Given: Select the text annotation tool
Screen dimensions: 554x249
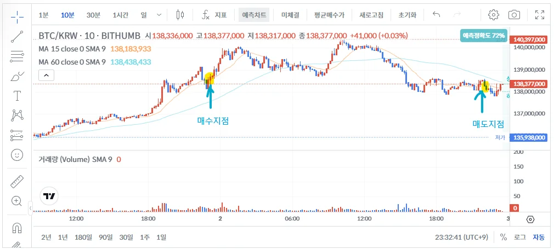Looking at the screenshot, I should (x=17, y=96).
